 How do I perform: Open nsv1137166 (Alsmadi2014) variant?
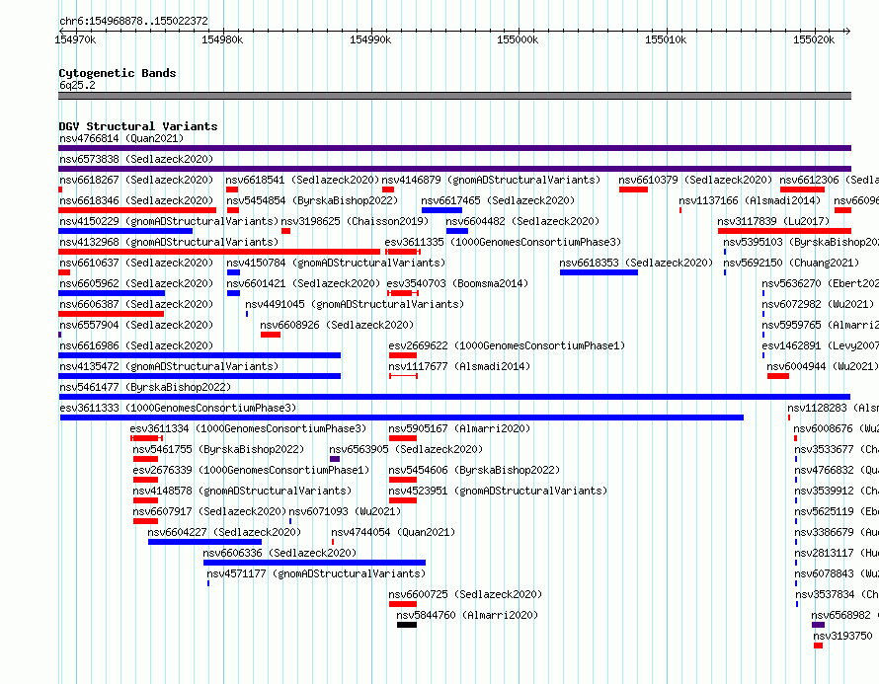(x=750, y=200)
